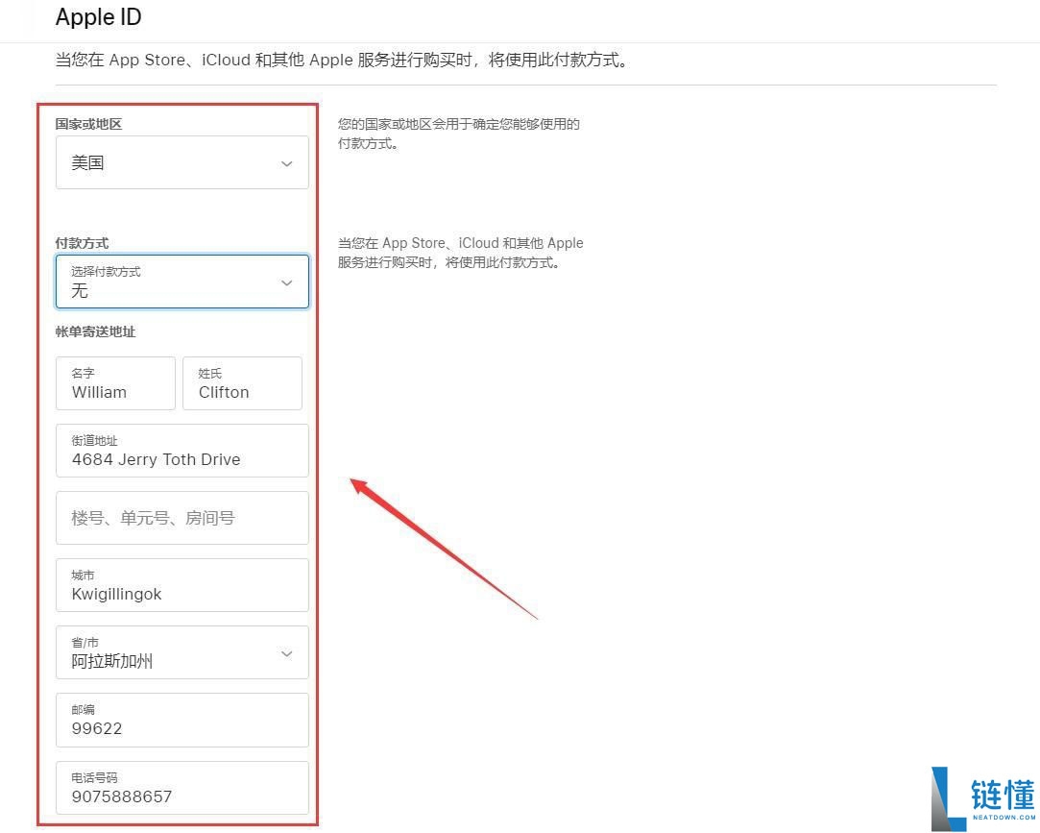Image resolution: width=1040 pixels, height=833 pixels.
Task: Click the empty 楼号、单元号、房间号 field
Action: [x=182, y=518]
